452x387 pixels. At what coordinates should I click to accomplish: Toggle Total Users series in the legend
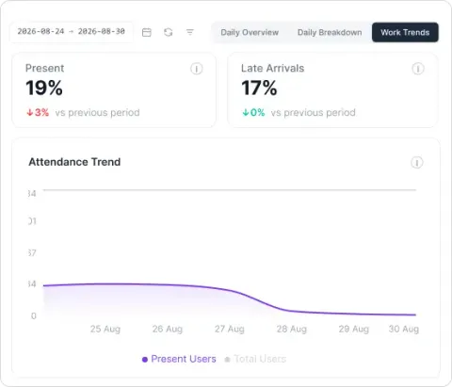point(255,359)
